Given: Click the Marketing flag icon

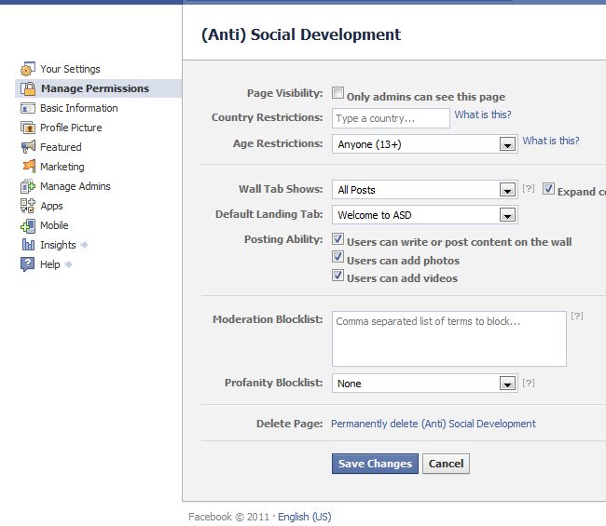Looking at the screenshot, I should pyautogui.click(x=29, y=167).
